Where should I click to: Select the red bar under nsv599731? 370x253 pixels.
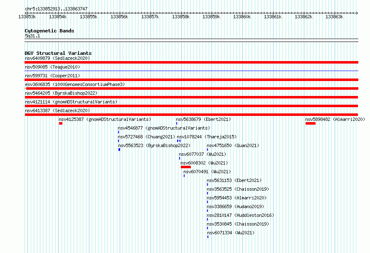click(x=191, y=80)
